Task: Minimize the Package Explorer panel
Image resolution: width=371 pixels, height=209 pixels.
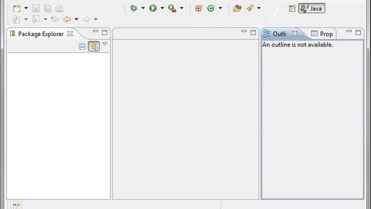Action: [95, 31]
